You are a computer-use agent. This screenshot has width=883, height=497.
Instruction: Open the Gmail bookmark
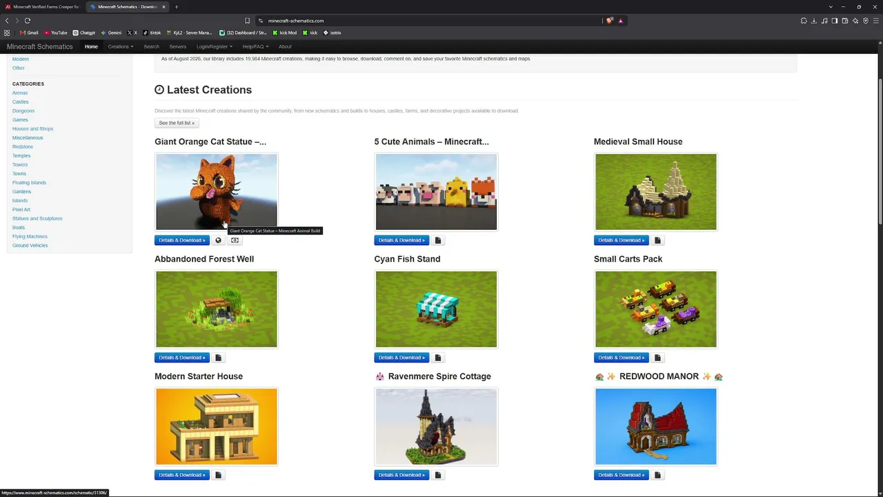pos(28,32)
